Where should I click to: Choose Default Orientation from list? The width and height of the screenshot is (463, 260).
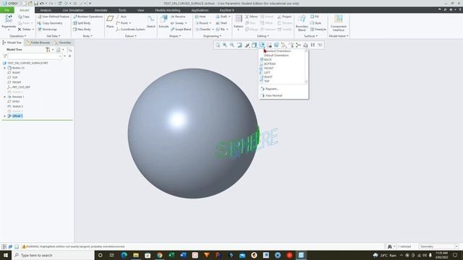tap(276, 56)
